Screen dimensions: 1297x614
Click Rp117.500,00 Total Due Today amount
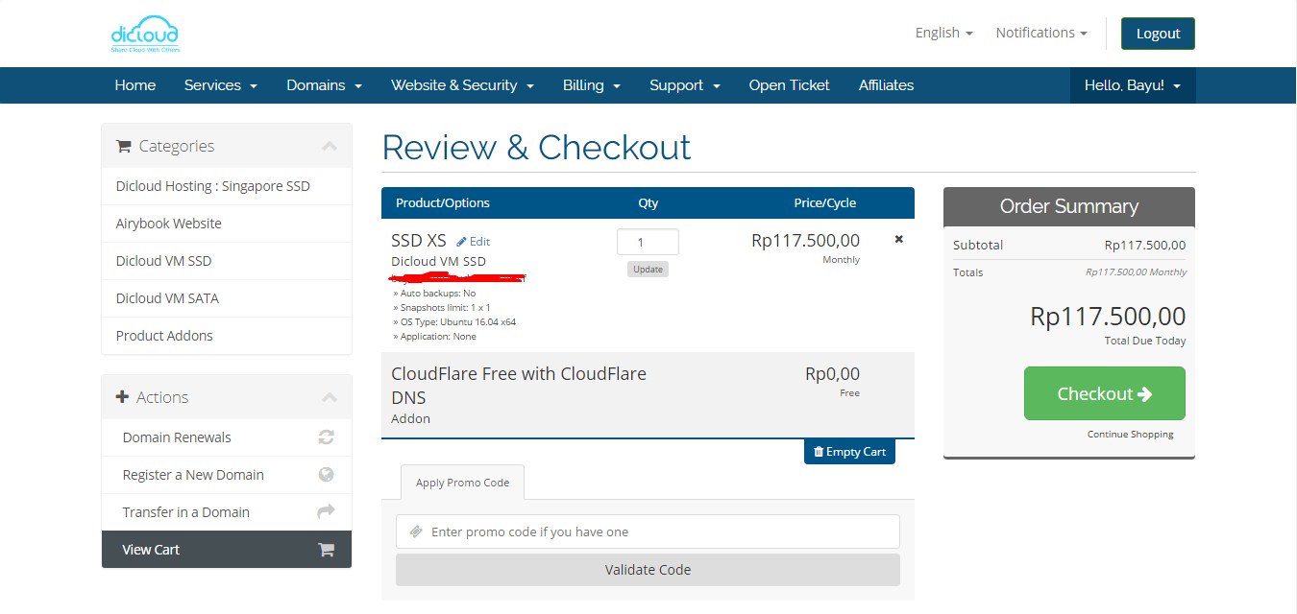[1108, 317]
